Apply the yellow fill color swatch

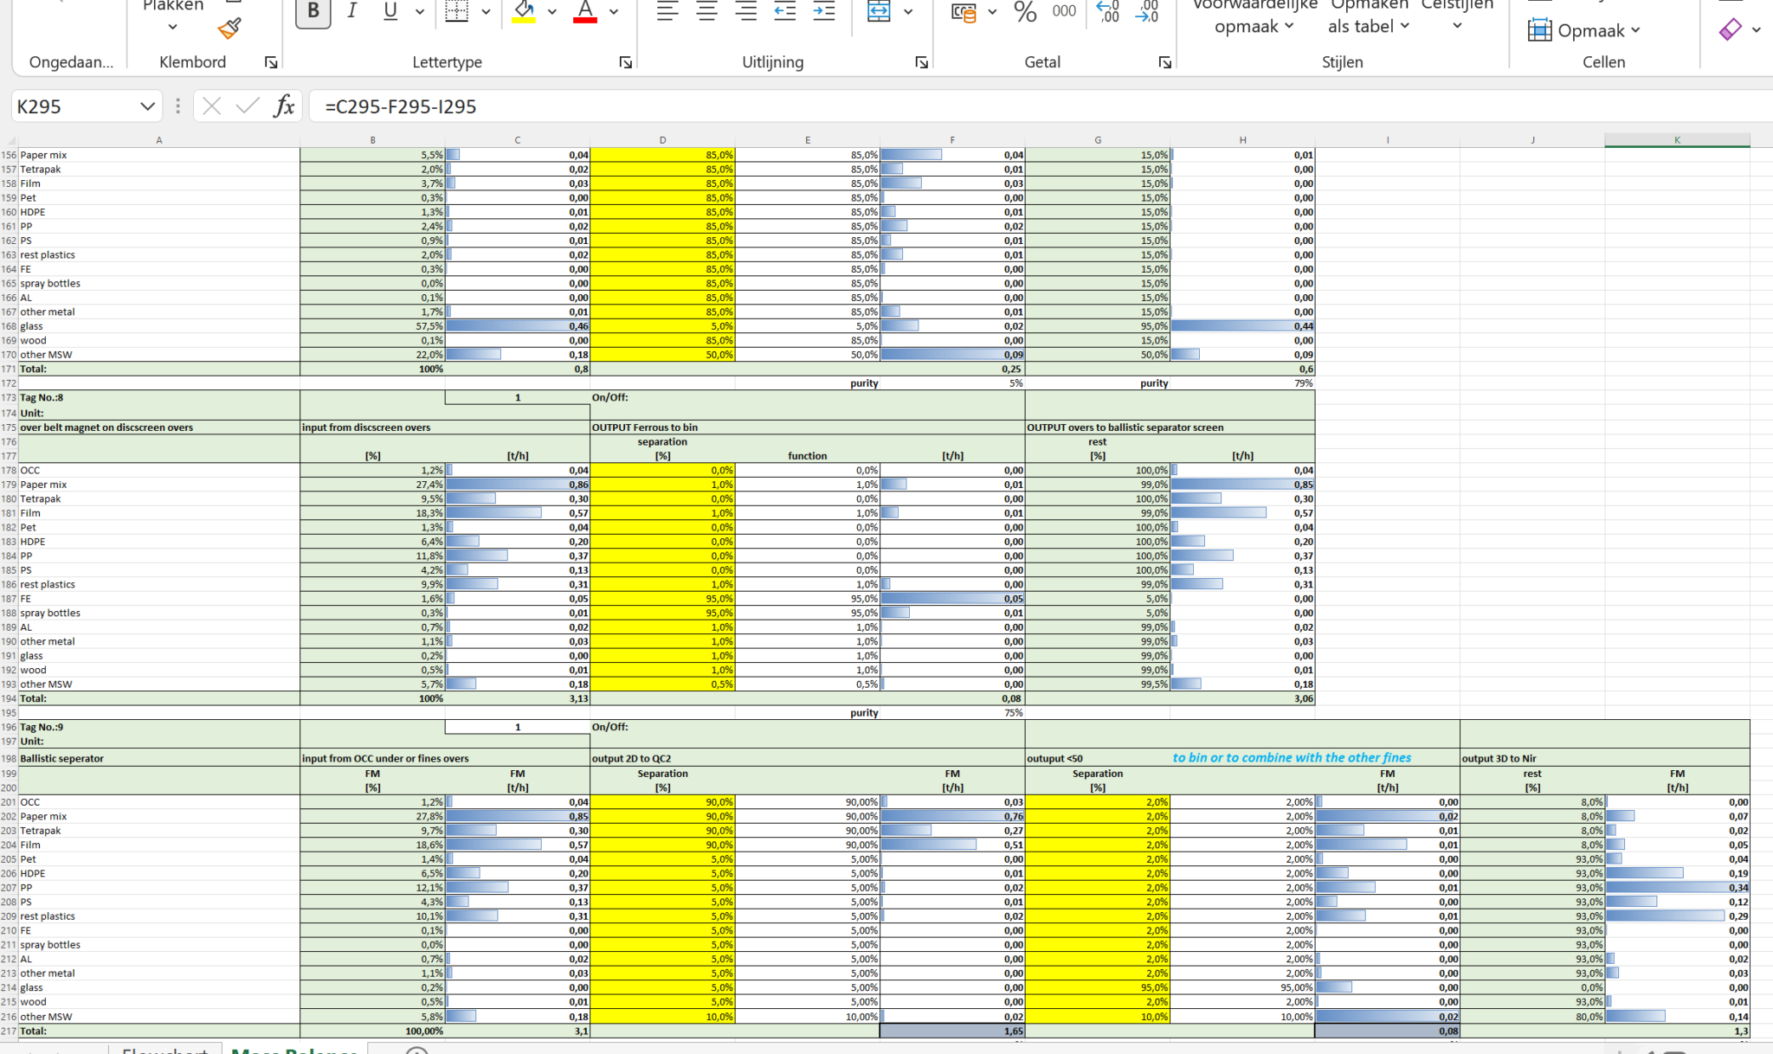coord(524,11)
